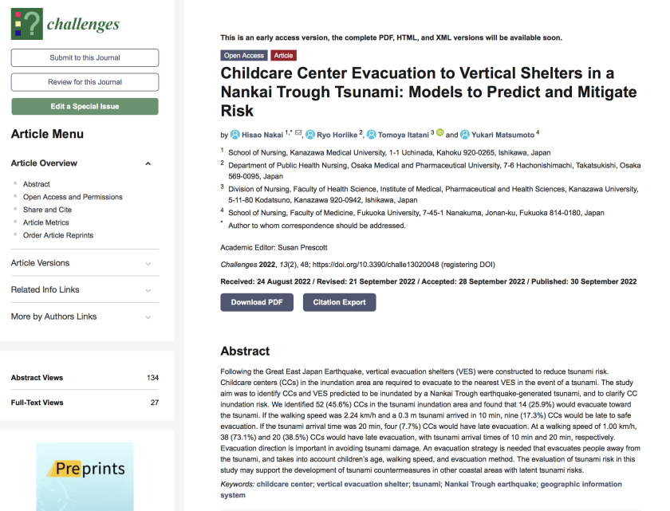670x511 pixels.
Task: Follow the tsunami keyword link
Action: (425, 484)
